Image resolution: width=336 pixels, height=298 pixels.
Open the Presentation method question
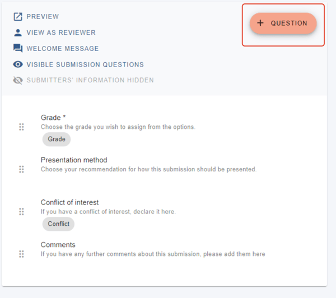pyautogui.click(x=74, y=160)
